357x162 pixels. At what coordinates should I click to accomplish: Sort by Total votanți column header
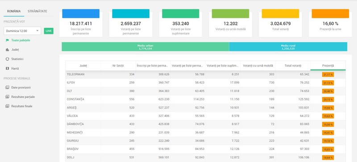click(x=293, y=66)
